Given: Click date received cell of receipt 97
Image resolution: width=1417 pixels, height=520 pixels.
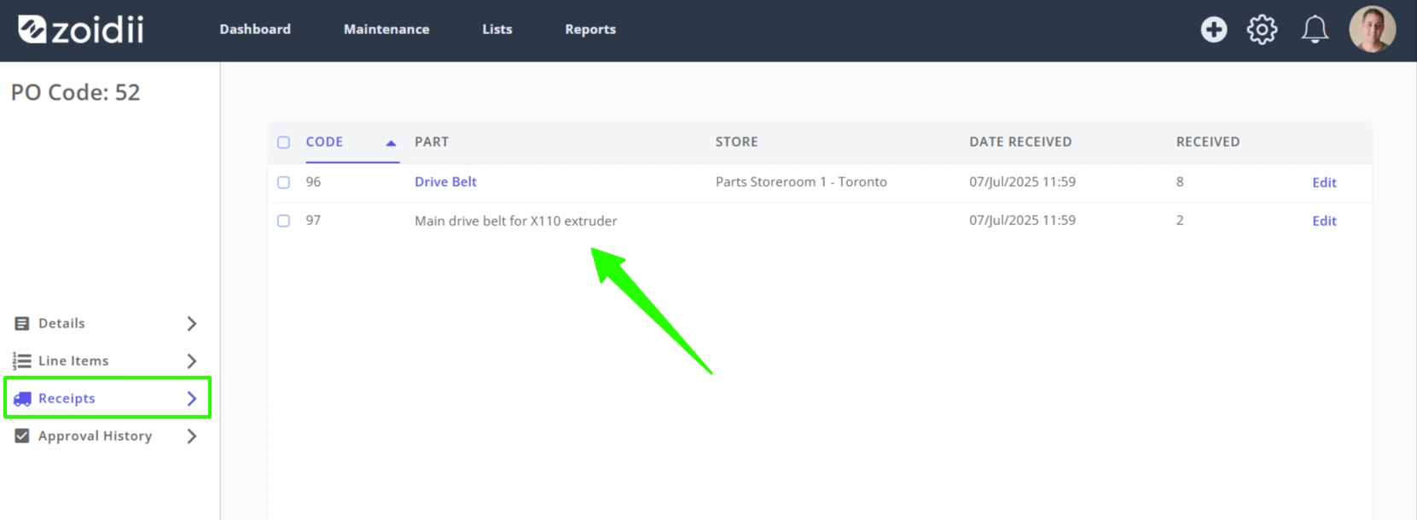Looking at the screenshot, I should pyautogui.click(x=1022, y=220).
